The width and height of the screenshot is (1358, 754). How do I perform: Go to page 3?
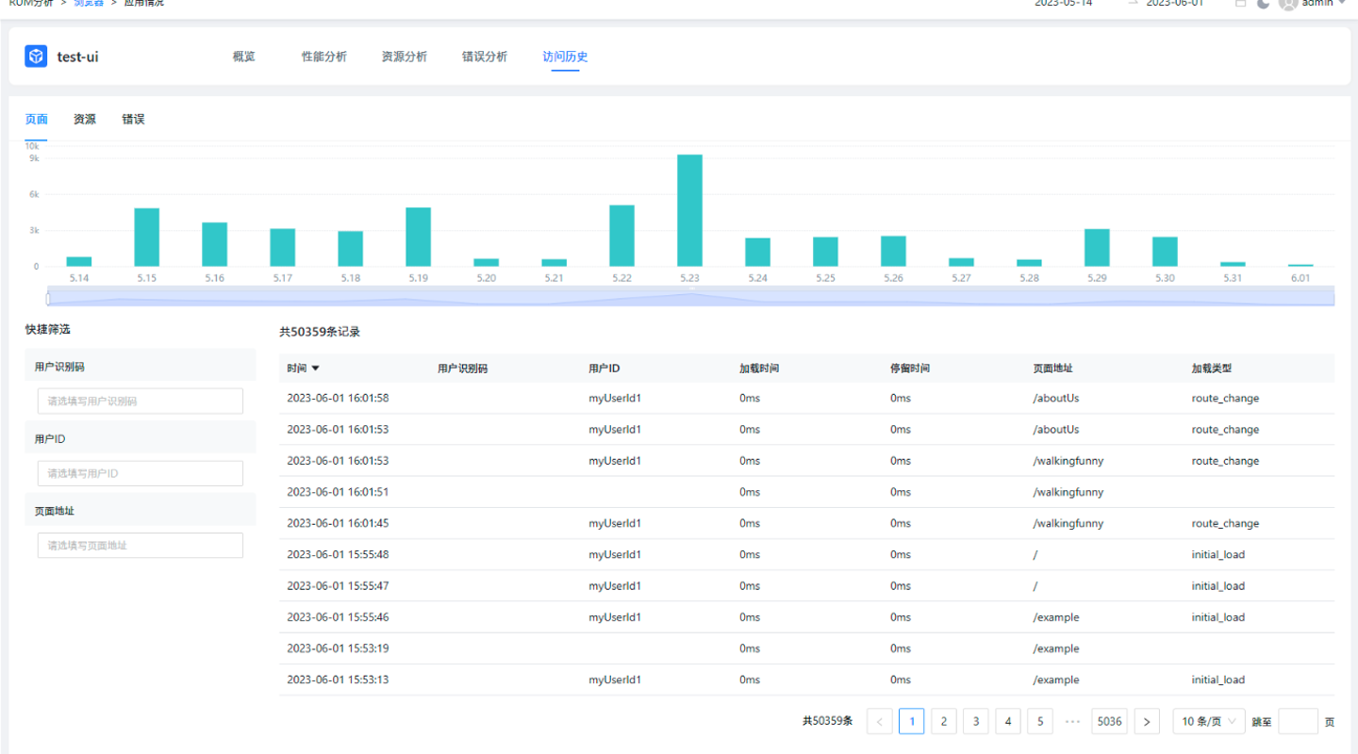975,722
